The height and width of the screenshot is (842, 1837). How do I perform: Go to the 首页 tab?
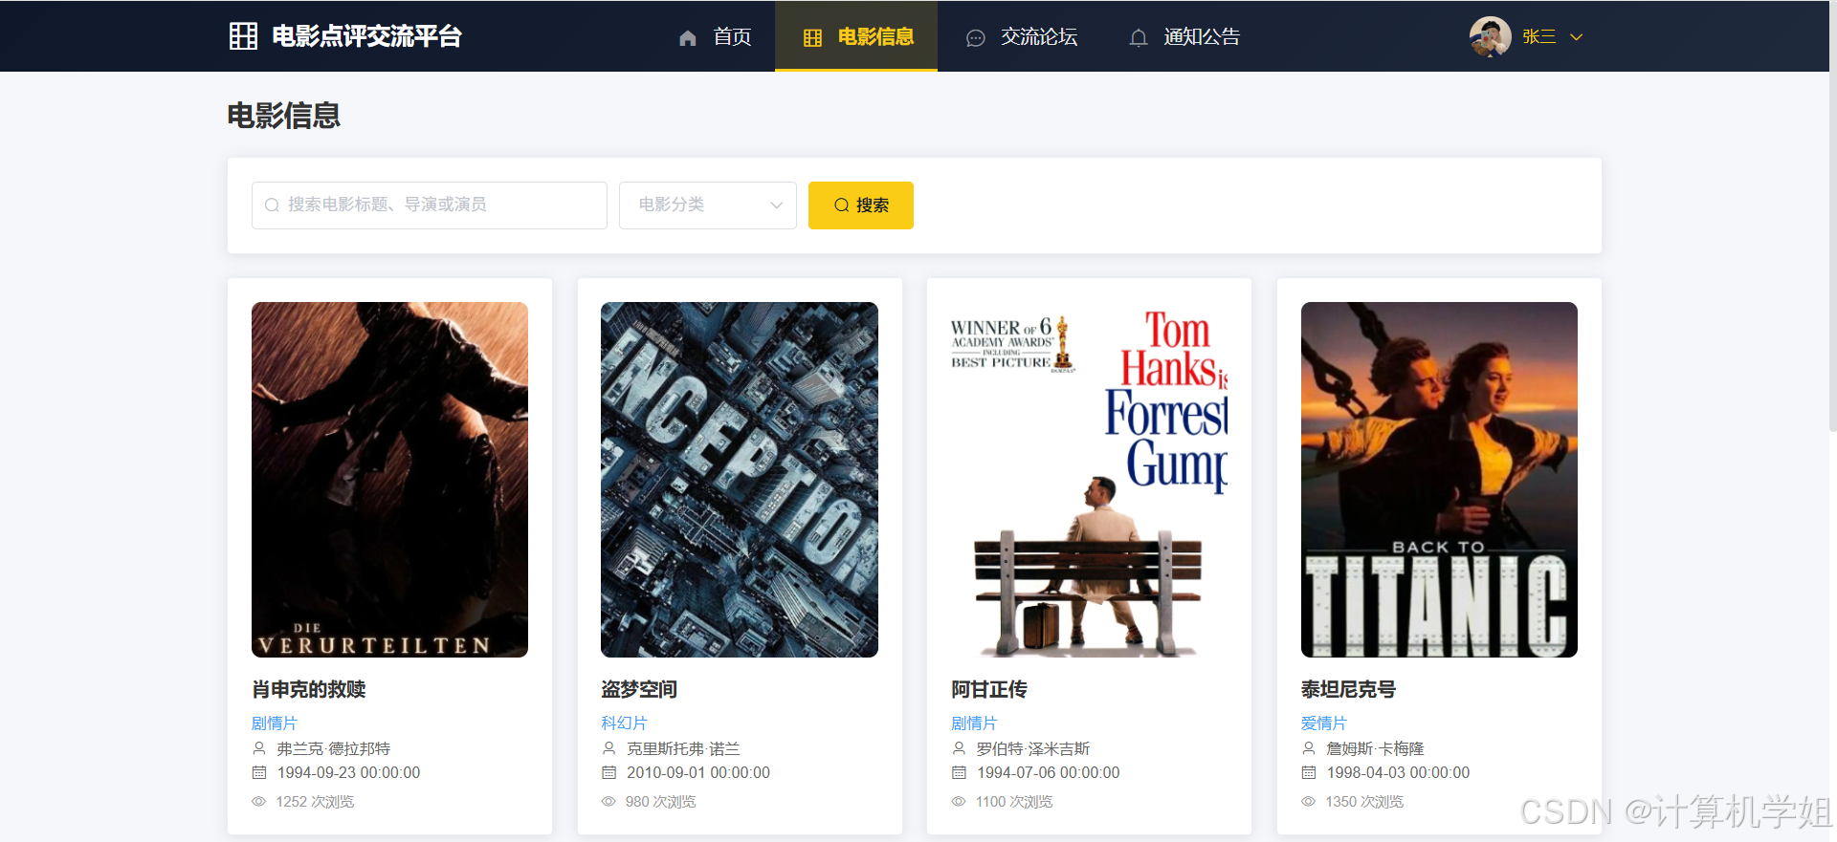tap(715, 36)
